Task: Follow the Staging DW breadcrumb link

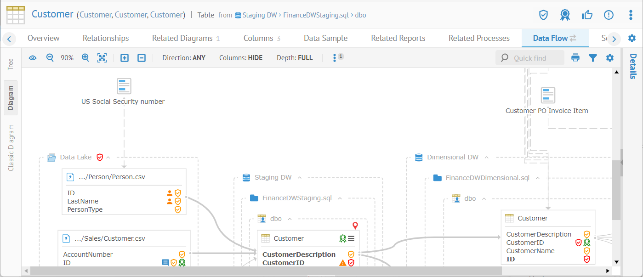Action: coord(259,15)
